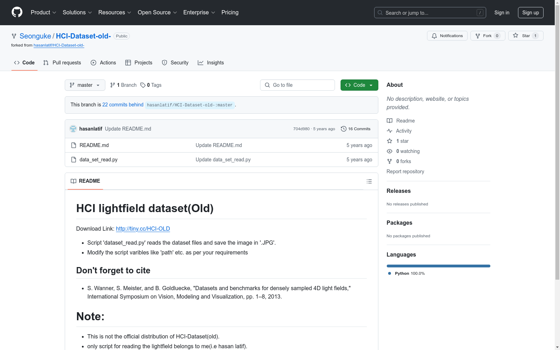Open the data_set_read.py file name link

pyautogui.click(x=98, y=160)
